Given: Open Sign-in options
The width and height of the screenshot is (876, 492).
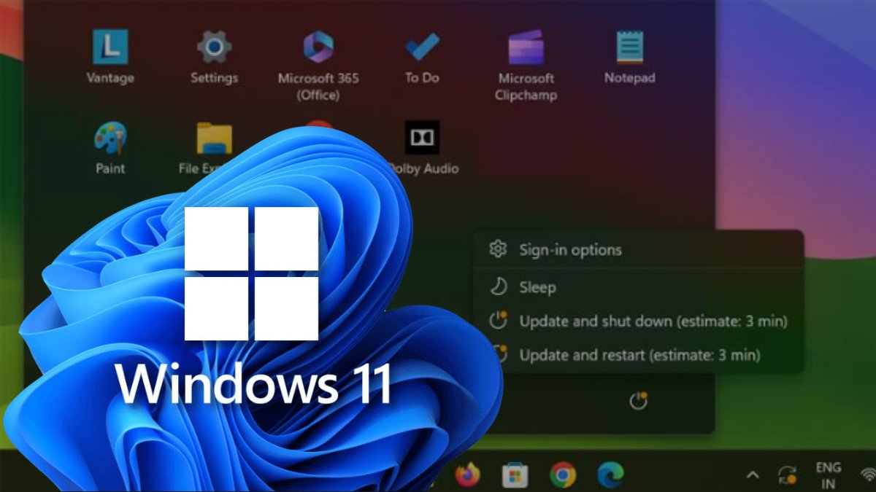Looking at the screenshot, I should [569, 249].
